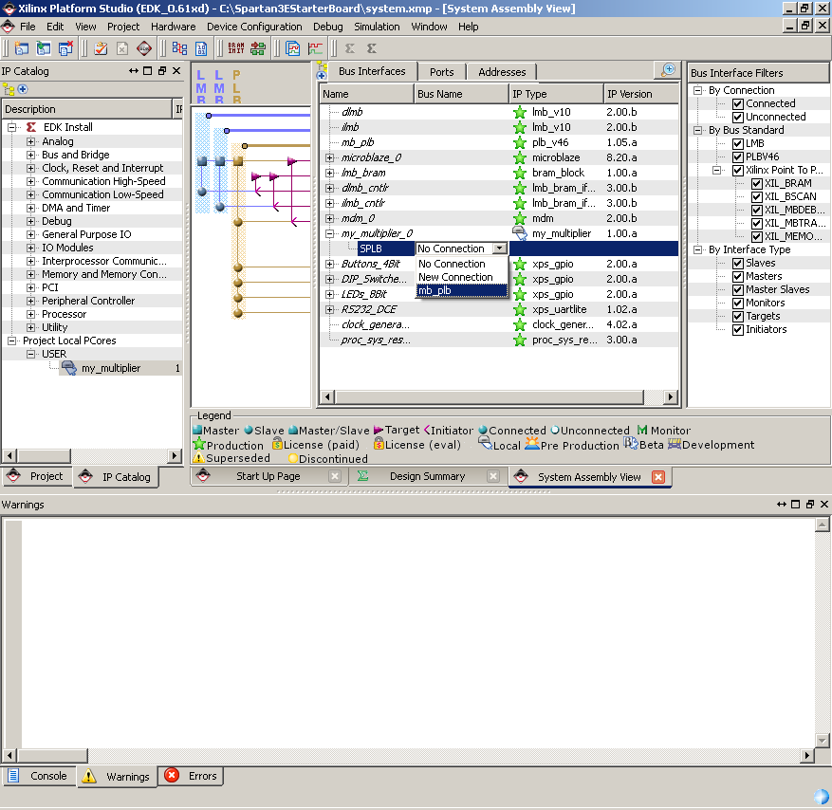
Task: Toggle the Monitors interface type checkbox
Action: point(737,303)
